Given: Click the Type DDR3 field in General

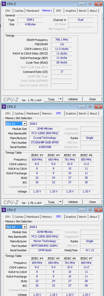Looking at the screenshot, I should (30, 20).
